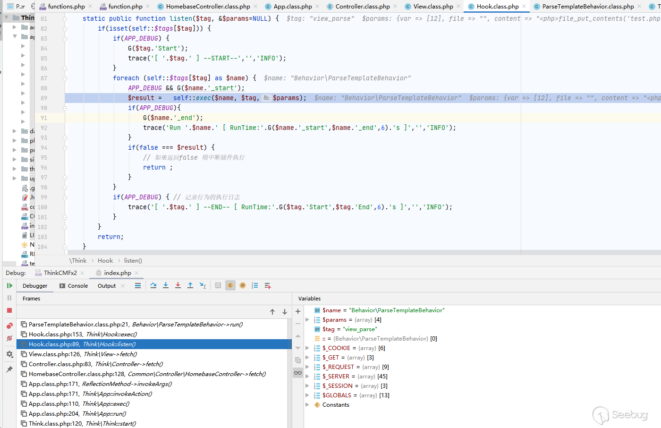The height and width of the screenshot is (428, 661).
Task: Click the Force Step Into red arrow
Action: pyautogui.click(x=178, y=286)
